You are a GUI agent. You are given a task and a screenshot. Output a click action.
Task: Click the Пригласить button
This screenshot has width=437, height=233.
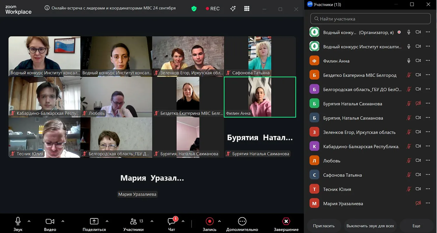(324, 226)
